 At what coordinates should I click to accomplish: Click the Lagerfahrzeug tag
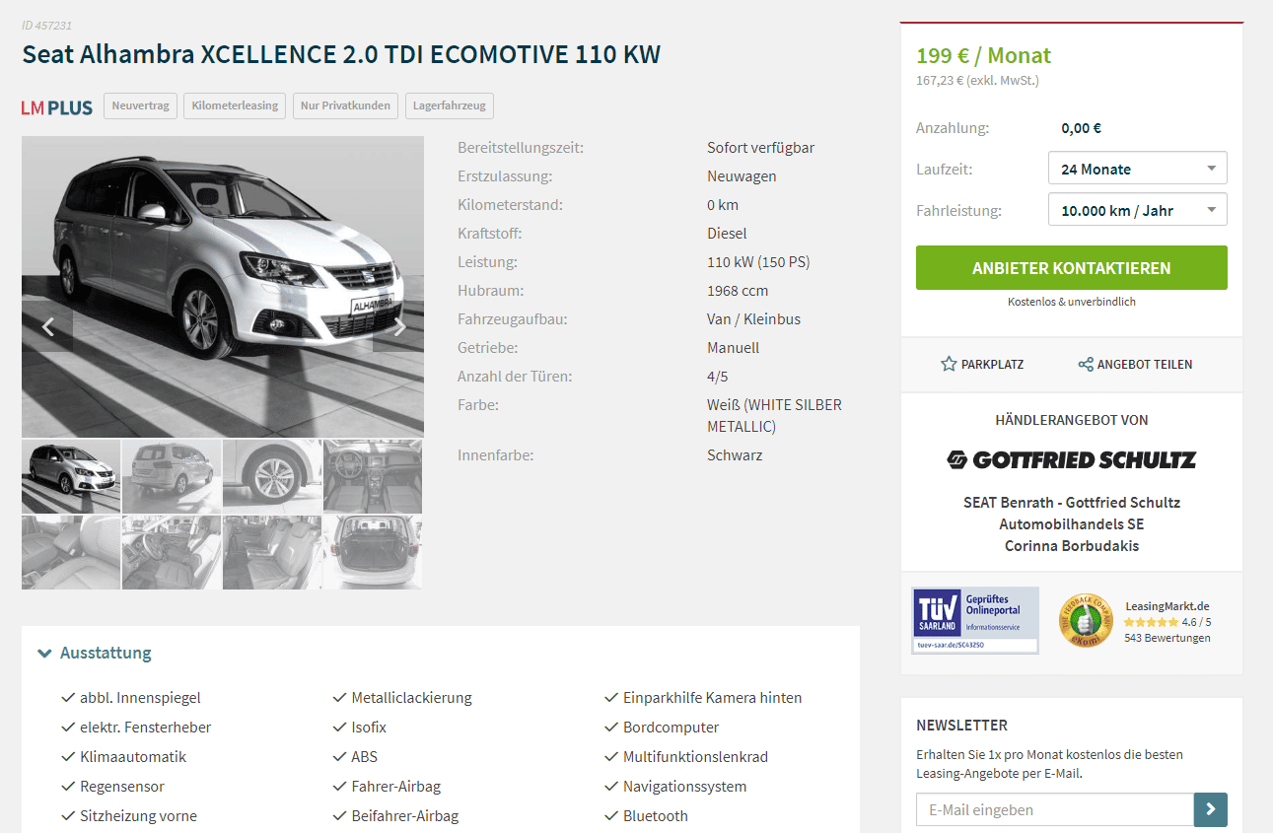tap(449, 105)
